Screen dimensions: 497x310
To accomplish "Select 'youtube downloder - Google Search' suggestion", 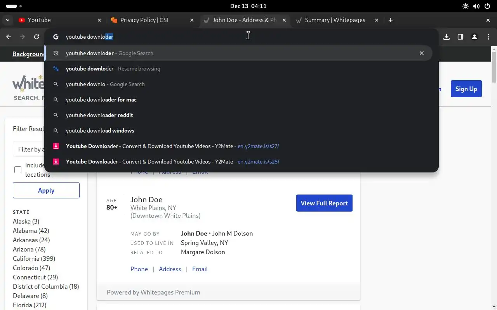I will (238, 53).
